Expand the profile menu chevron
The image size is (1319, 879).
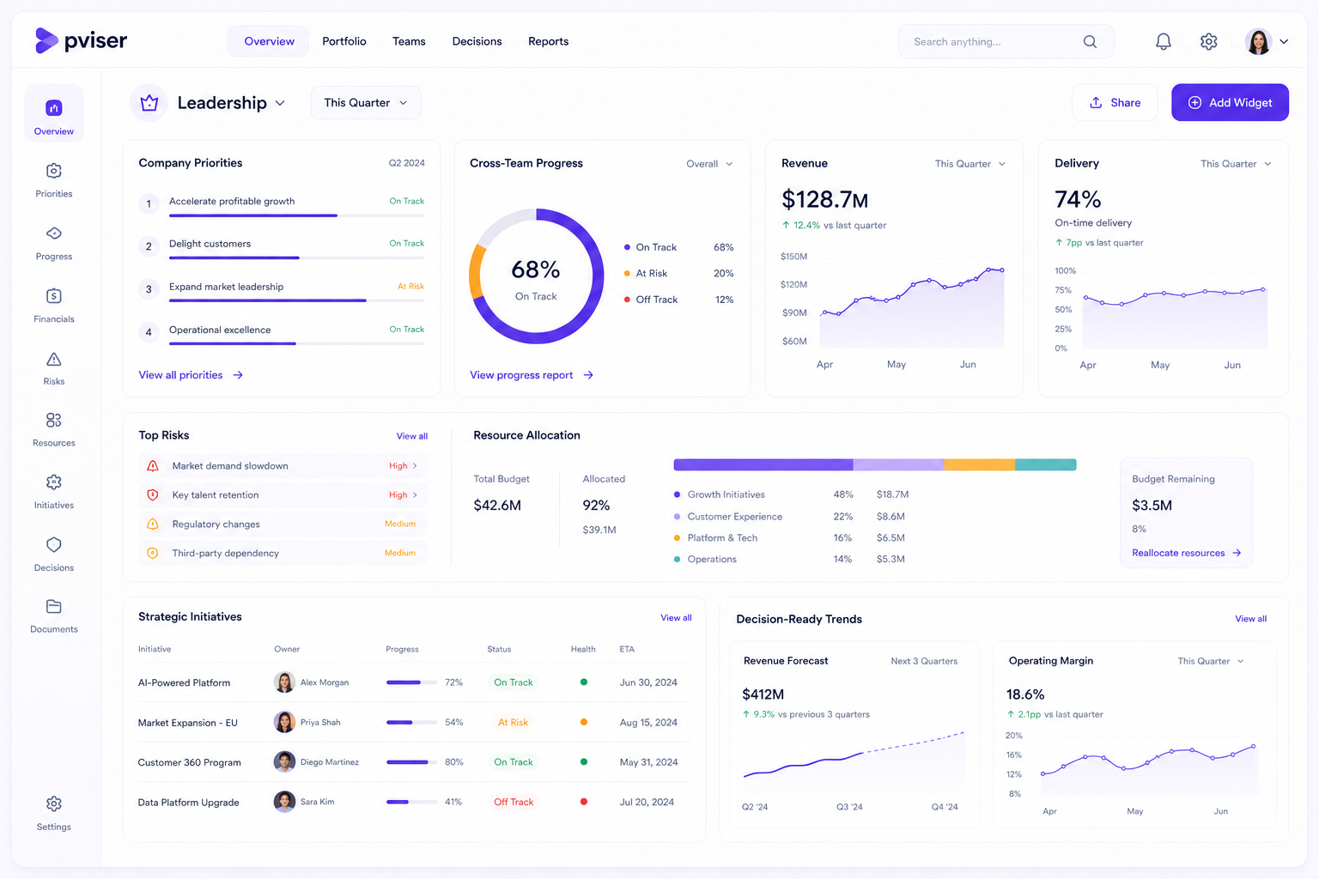pos(1284,41)
